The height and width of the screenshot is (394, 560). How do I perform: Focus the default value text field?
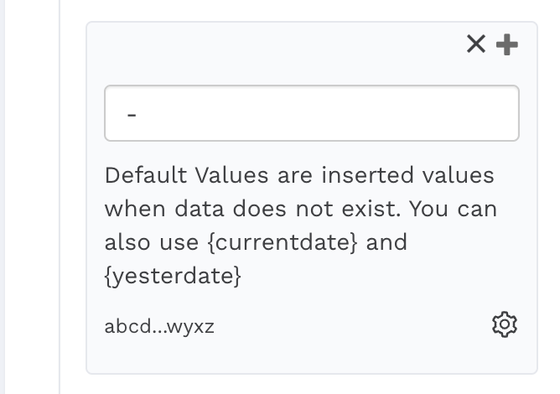pos(311,113)
